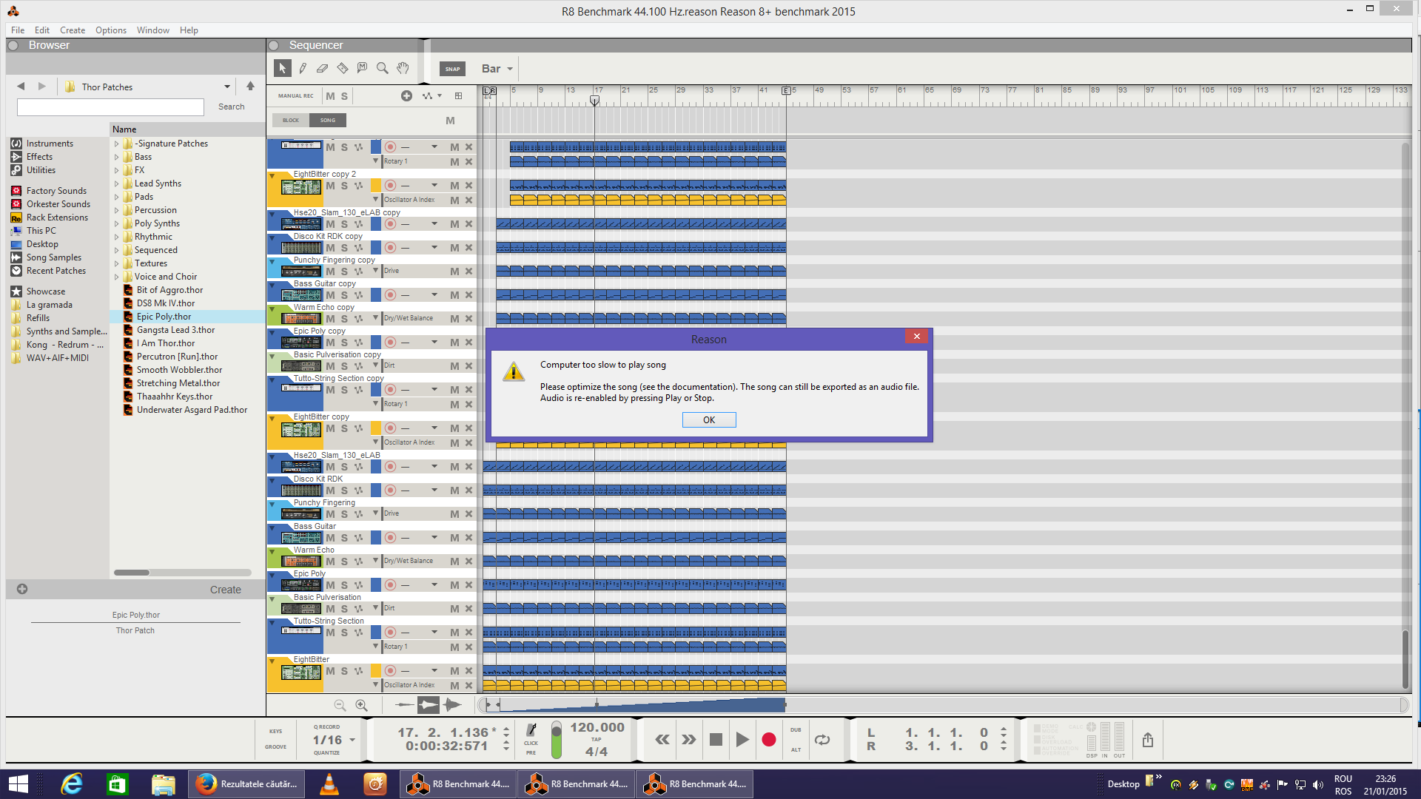Toggle the DUB button
1421x799 pixels.
click(796, 729)
